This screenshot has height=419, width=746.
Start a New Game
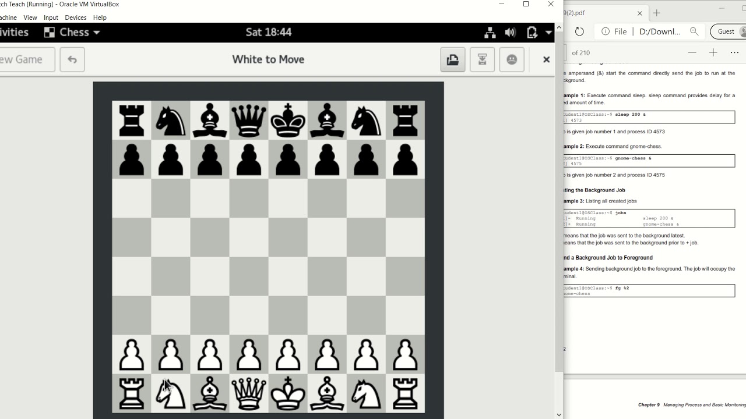tap(24, 59)
